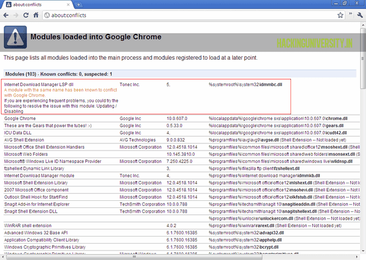
Task: Click the gears.dll path
Action: (x=276, y=126)
